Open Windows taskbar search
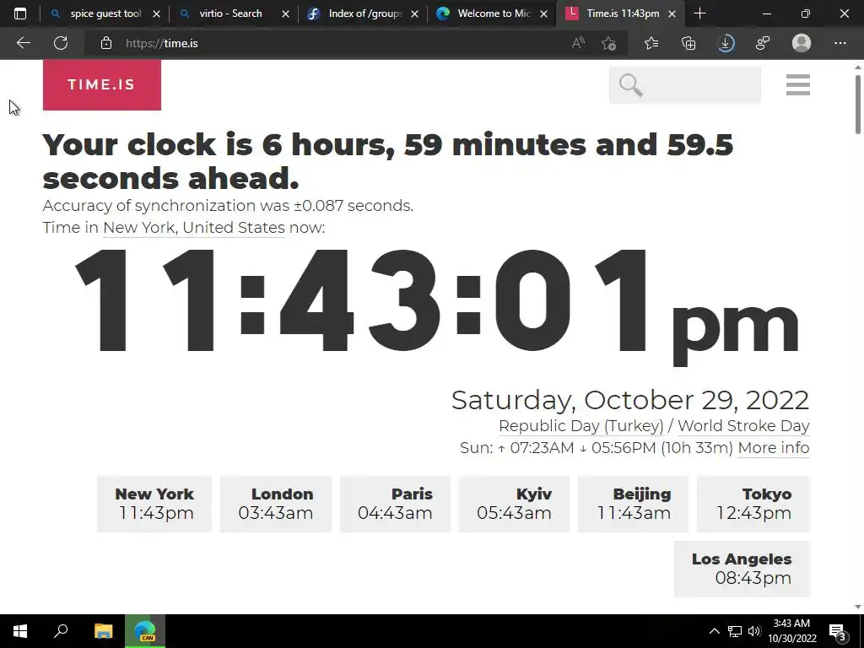 pos(61,631)
